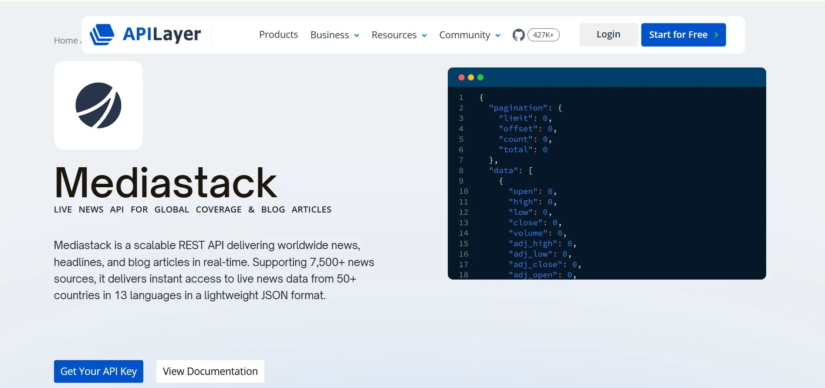Click the yellow dot in code window
The image size is (825, 388).
(x=471, y=78)
